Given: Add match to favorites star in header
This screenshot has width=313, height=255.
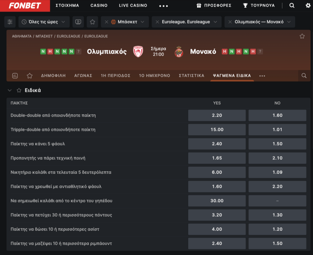Looking at the screenshot, I should (x=302, y=36).
